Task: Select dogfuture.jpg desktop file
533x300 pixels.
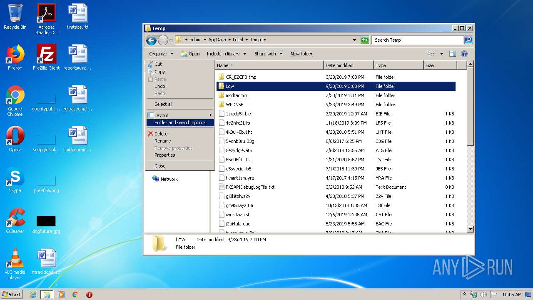Action: pyautogui.click(x=46, y=225)
